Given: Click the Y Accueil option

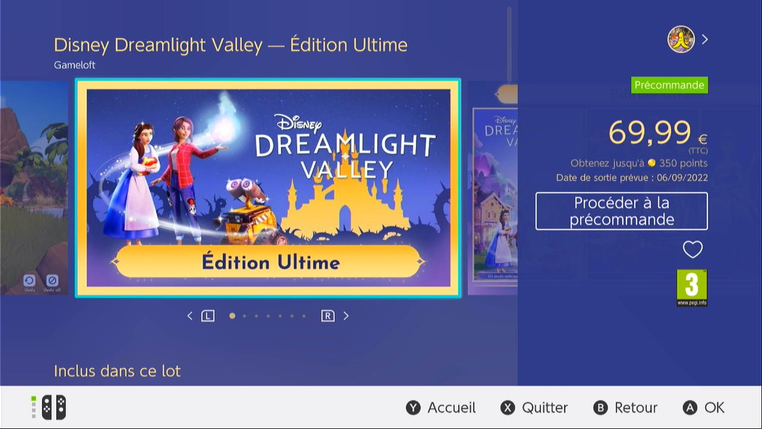Looking at the screenshot, I should [441, 408].
